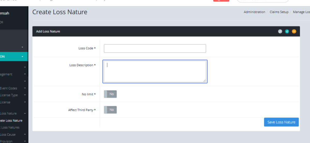The width and height of the screenshot is (310, 143).
Task: Focus the Loss Description text area
Action: [x=155, y=71]
